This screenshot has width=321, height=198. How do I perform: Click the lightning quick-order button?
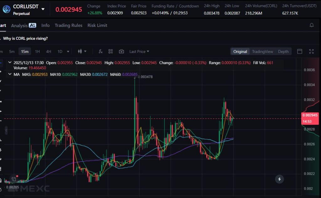tap(279, 179)
